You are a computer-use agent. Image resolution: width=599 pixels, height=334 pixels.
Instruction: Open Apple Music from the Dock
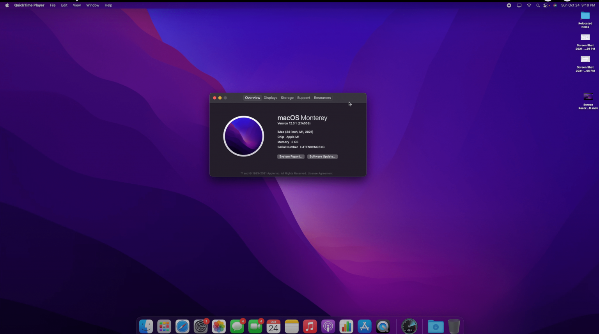tap(310, 326)
